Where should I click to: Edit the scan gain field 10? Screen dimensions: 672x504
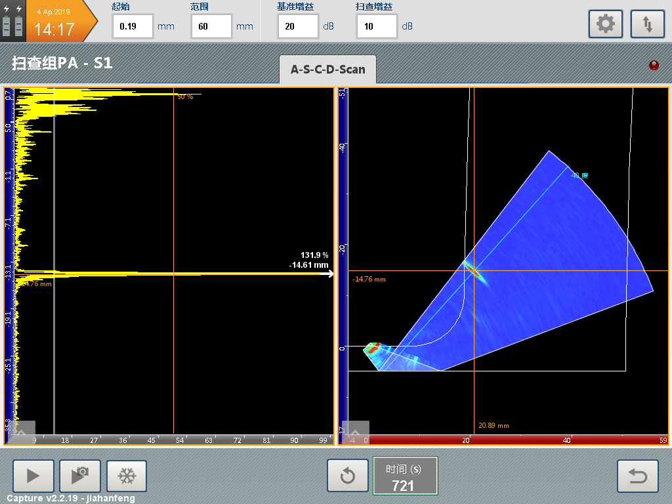377,26
